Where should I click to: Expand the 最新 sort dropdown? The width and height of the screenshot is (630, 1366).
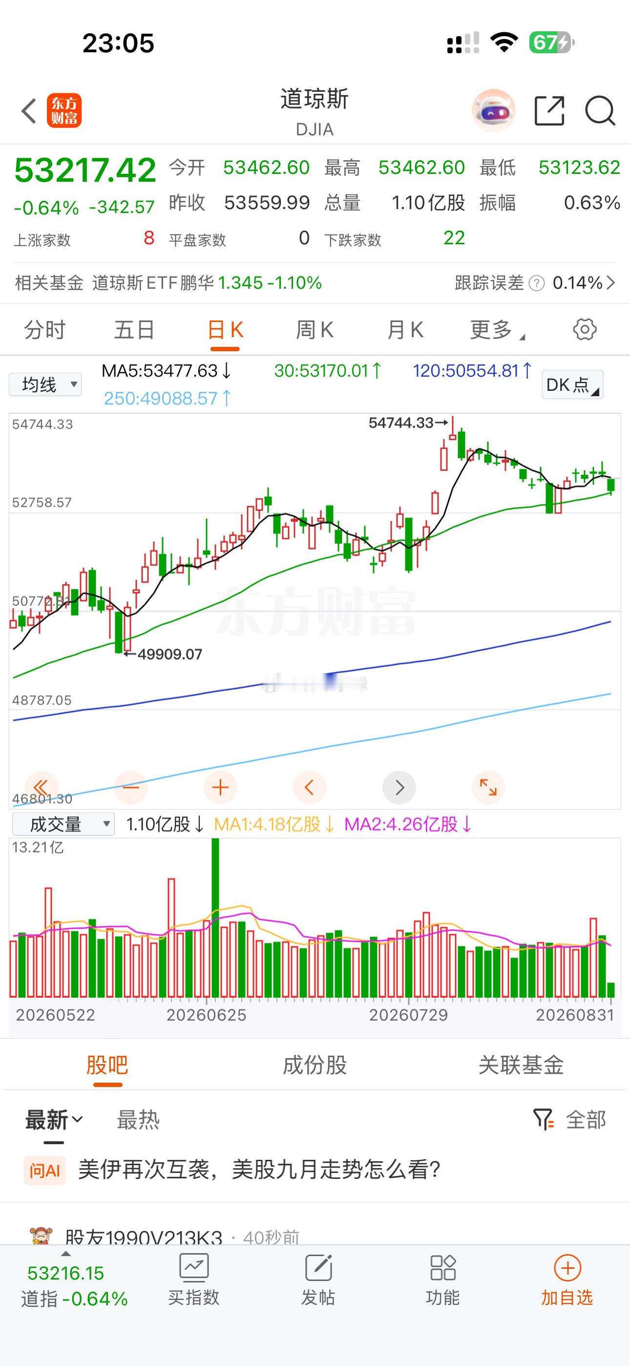tap(54, 1120)
